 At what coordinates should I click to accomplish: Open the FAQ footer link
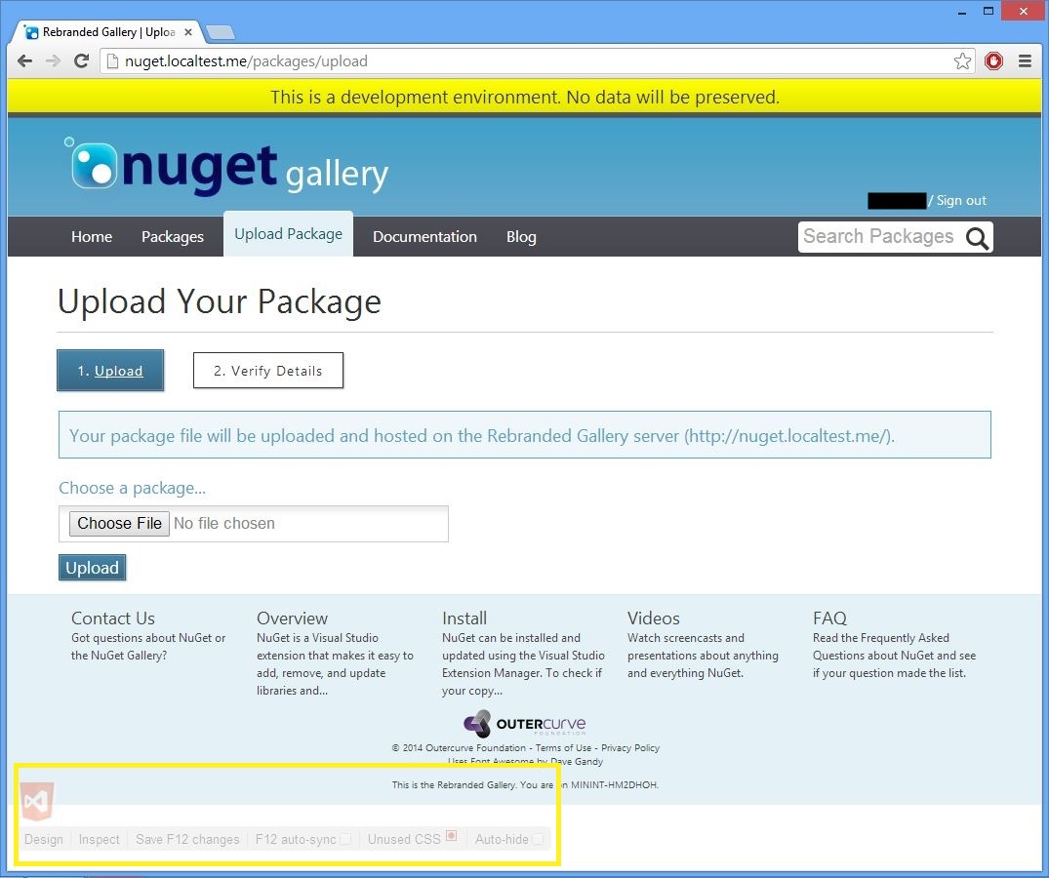click(x=829, y=618)
